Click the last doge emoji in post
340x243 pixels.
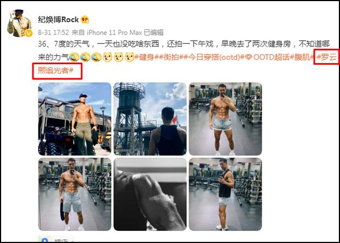pyautogui.click(x=129, y=57)
